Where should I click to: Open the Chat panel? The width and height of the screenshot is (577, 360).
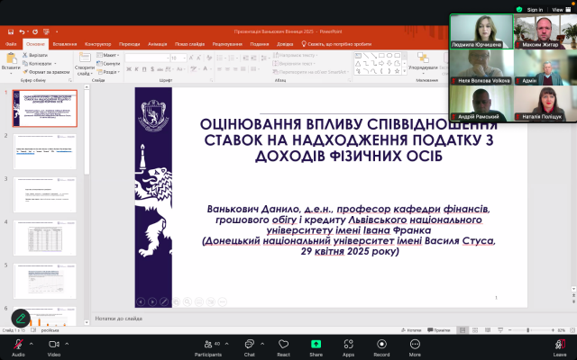pos(249,344)
